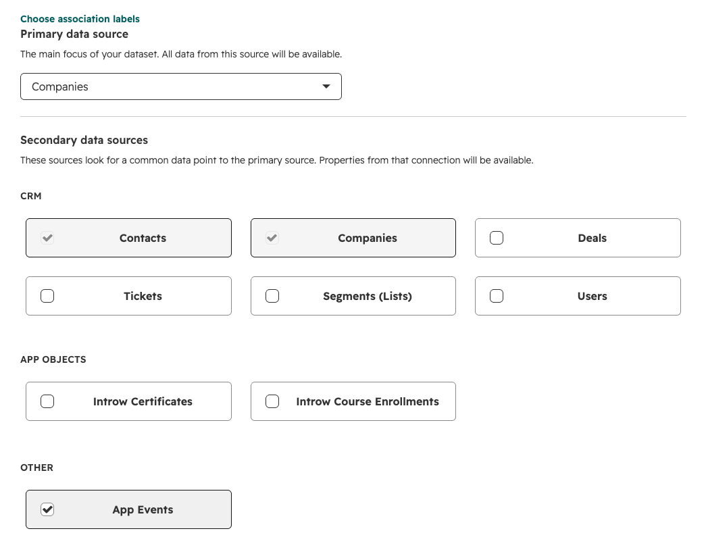
Task: Toggle the Contacts checkbox
Action: (47, 238)
